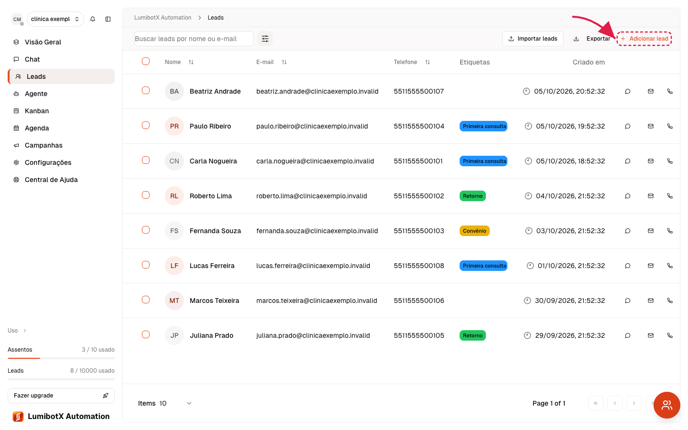
Task: Open the clinica exemplo workspace switcher
Action: [55, 19]
